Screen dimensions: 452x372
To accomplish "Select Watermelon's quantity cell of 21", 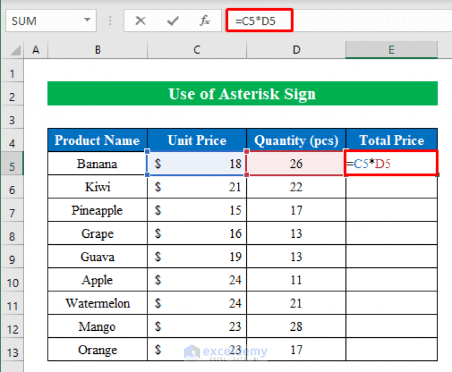I will pos(296,303).
